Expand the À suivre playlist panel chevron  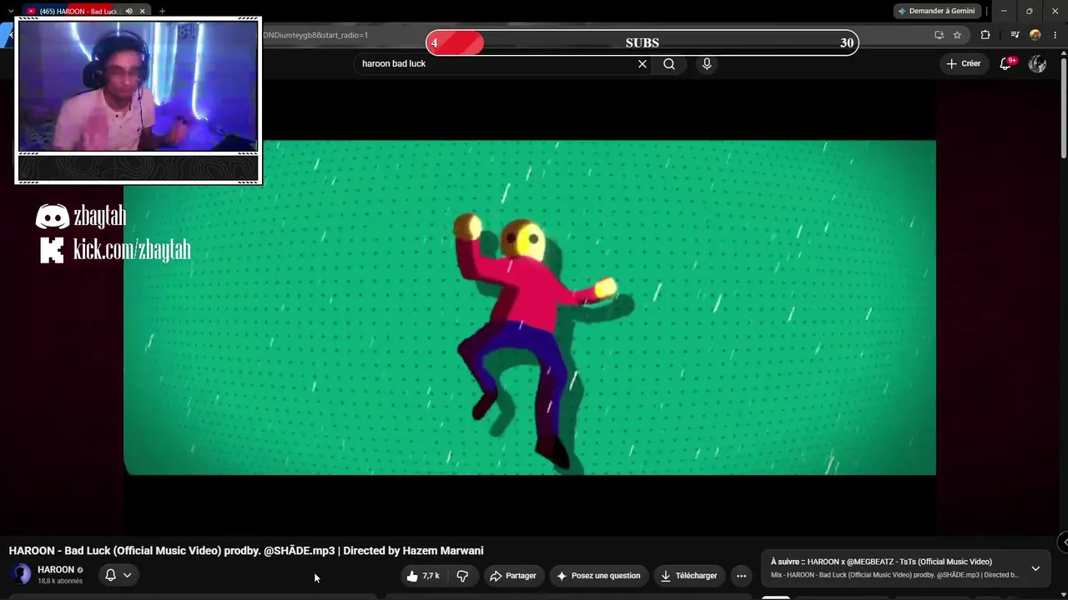pyautogui.click(x=1035, y=568)
